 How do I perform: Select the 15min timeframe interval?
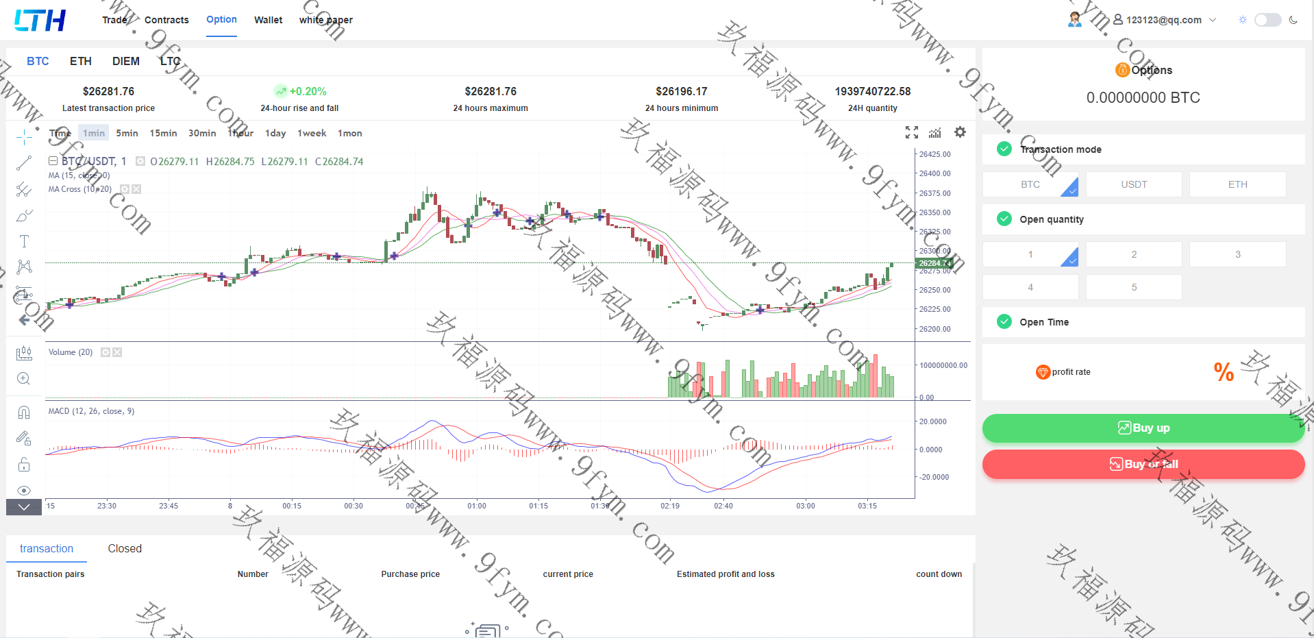[163, 133]
